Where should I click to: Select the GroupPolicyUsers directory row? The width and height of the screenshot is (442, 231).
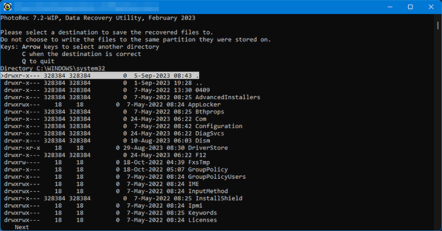(125, 177)
